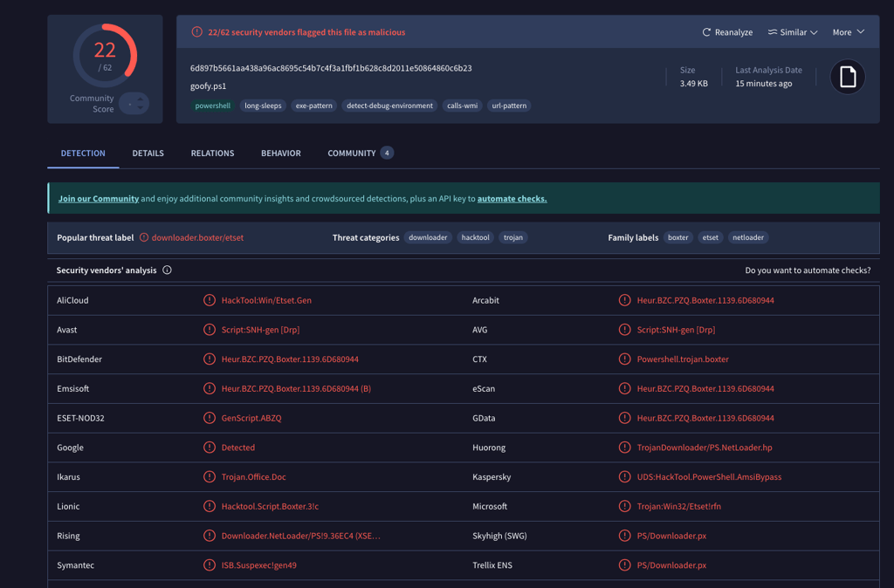Click the info icon beside Security vendors' analysis

pyautogui.click(x=167, y=270)
